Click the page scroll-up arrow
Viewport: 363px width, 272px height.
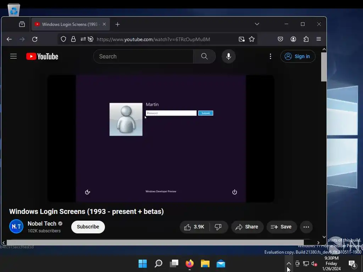(x=324, y=49)
